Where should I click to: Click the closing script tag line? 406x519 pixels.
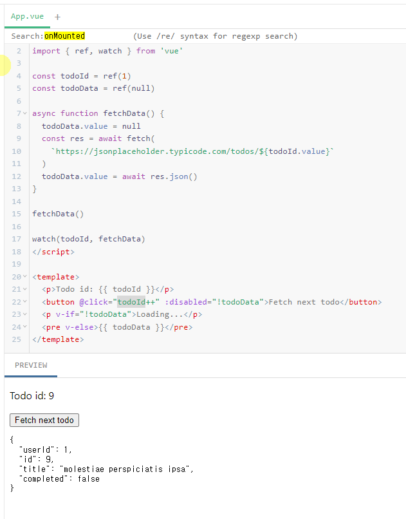[53, 252]
